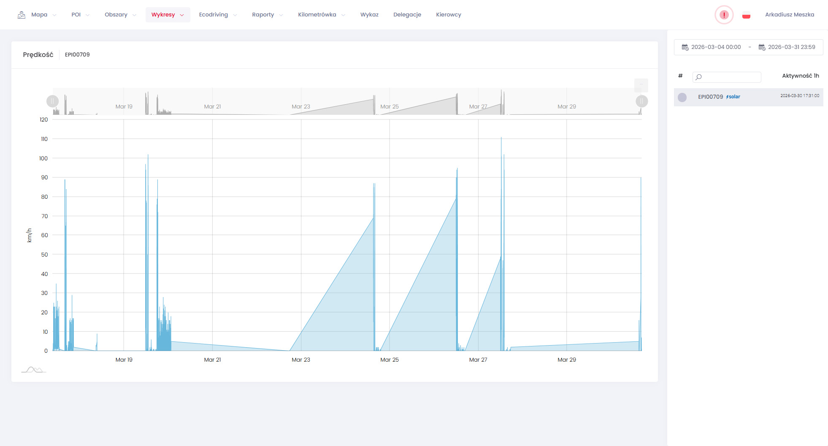
Task: Click the solar lightning tag on EPI00709
Action: [733, 97]
